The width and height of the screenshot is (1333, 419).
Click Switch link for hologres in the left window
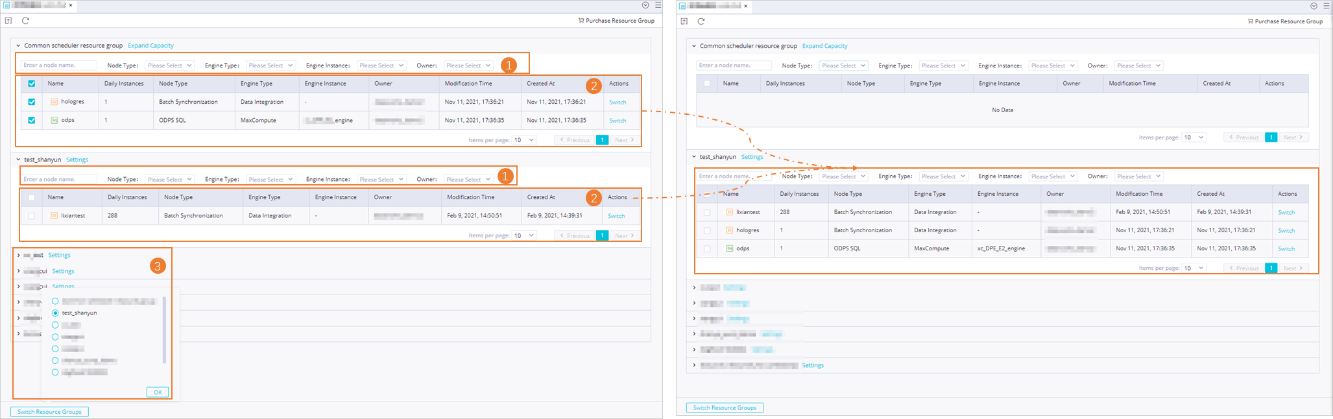click(x=618, y=102)
